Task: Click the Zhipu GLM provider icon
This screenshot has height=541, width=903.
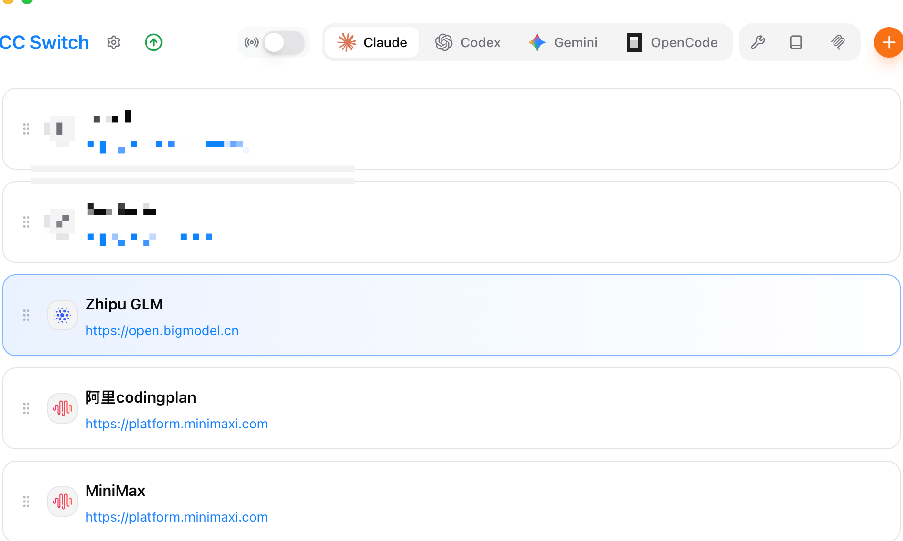Action: [x=62, y=315]
